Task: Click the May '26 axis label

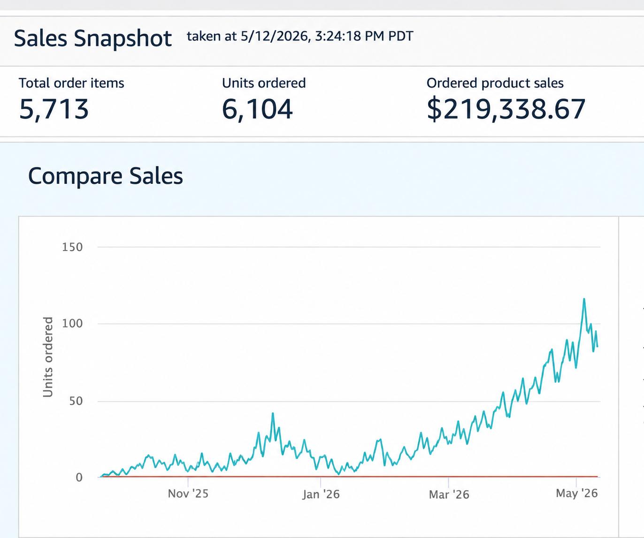Action: [x=577, y=493]
